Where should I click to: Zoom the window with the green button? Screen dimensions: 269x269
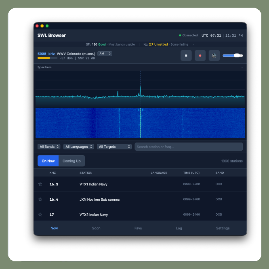coord(47,26)
